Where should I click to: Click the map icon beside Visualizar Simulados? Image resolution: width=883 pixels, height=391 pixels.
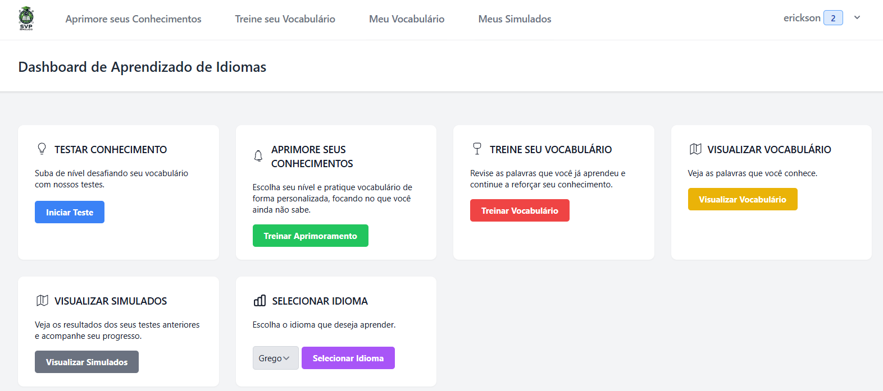pyautogui.click(x=42, y=301)
